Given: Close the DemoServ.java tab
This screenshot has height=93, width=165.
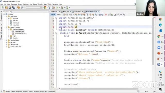Looking at the screenshot, I should [x=99, y=12].
